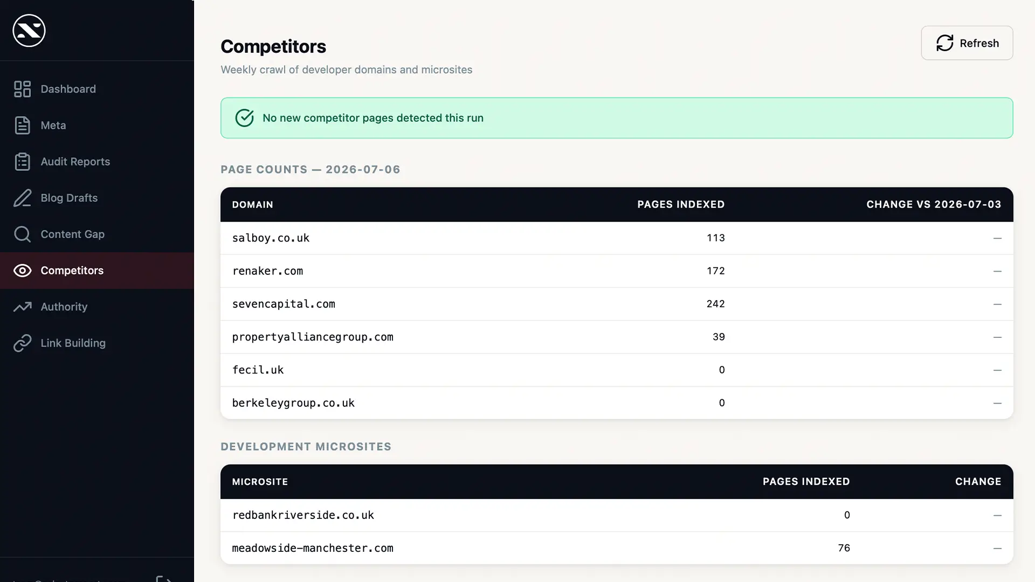This screenshot has width=1035, height=582.
Task: Click the Page Counts 2026-07-06 heading
Action: tap(310, 170)
